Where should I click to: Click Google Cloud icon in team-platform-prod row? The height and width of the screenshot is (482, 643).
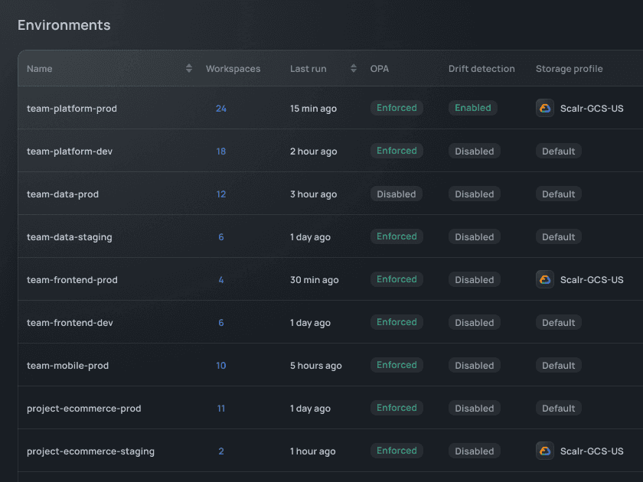[x=544, y=108]
